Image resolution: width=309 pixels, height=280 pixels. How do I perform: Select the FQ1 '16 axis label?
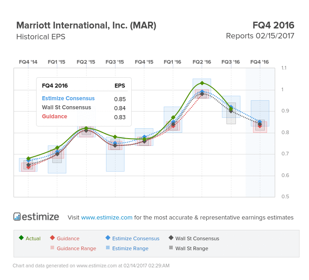tap(172, 62)
